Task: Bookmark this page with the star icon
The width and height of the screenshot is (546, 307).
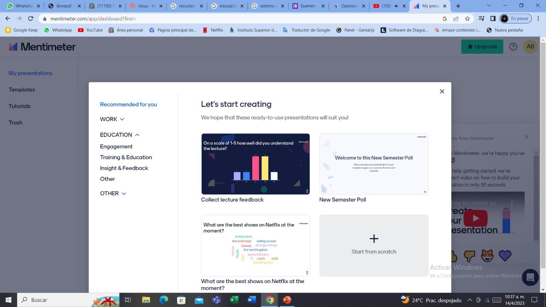Action: pos(468,19)
